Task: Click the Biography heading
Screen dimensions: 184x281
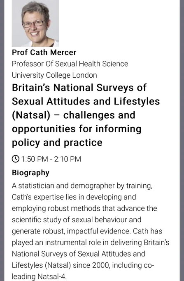Action: pos(30,173)
